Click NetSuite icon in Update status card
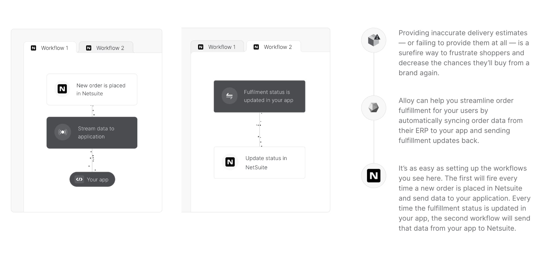The width and height of the screenshot is (555, 255). tap(230, 162)
